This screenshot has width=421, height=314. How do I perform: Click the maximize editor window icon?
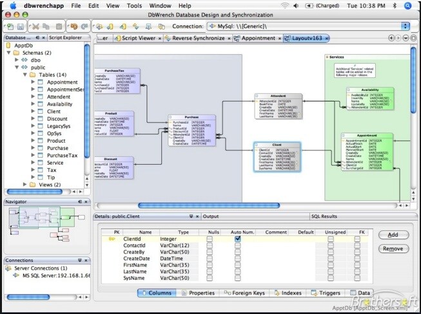[413, 38]
